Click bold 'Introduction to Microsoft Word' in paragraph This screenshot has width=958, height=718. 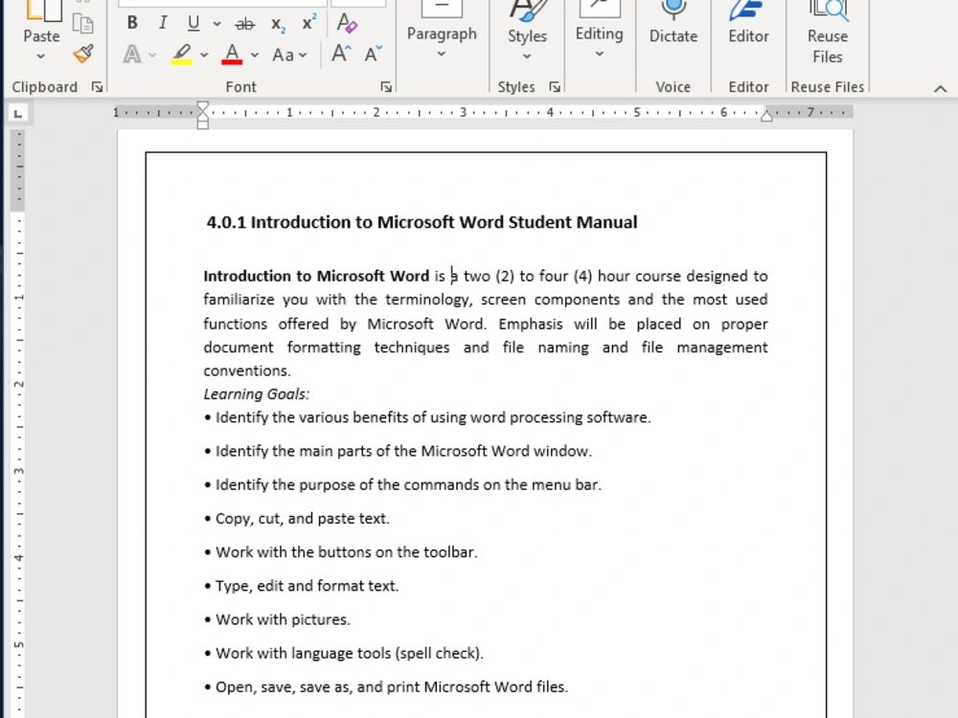pos(316,276)
